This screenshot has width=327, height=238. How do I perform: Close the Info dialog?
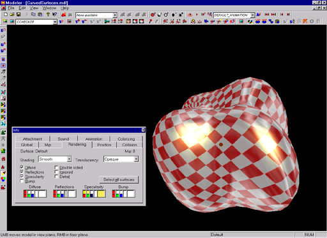(x=143, y=130)
